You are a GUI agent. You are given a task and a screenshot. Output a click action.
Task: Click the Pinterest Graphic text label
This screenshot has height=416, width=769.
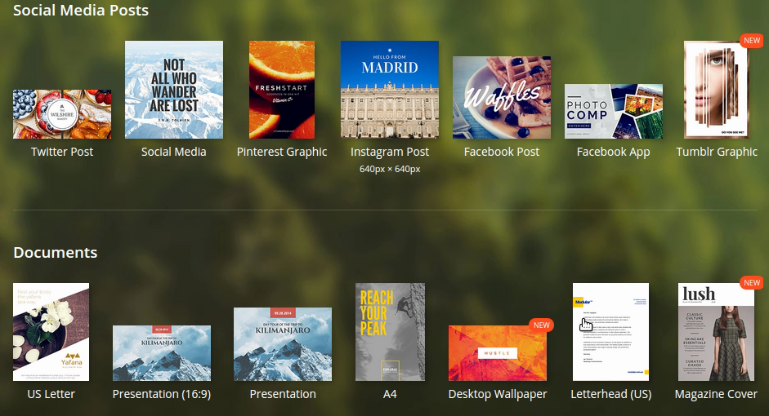(x=282, y=152)
